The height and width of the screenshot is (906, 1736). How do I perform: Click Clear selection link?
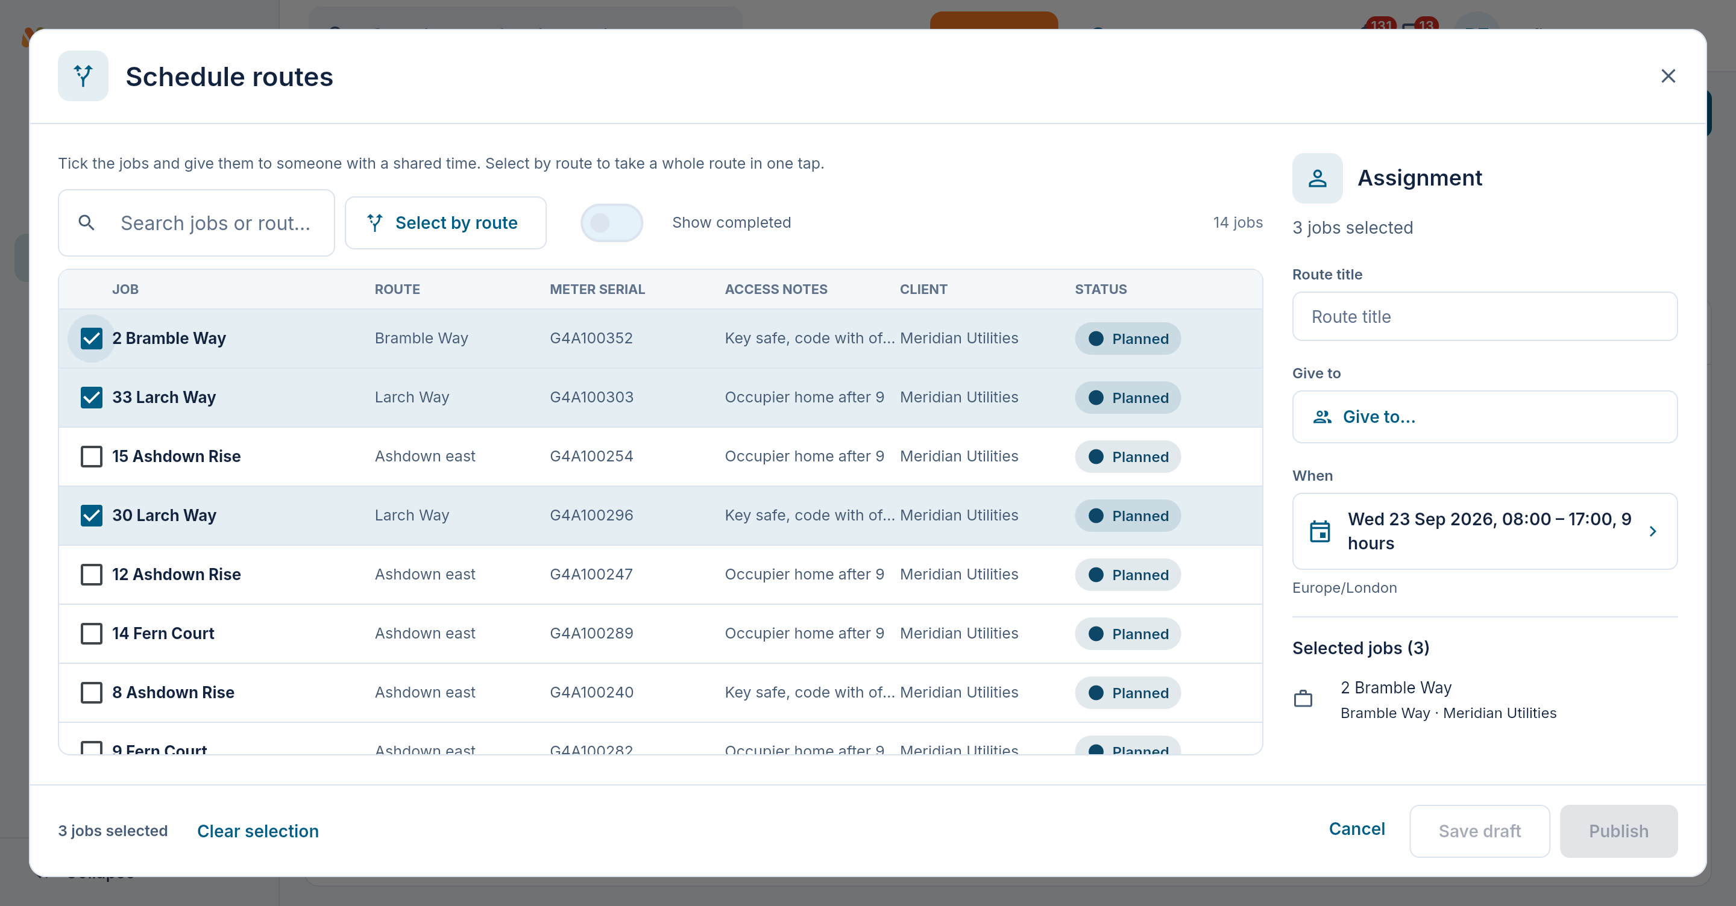pos(257,831)
